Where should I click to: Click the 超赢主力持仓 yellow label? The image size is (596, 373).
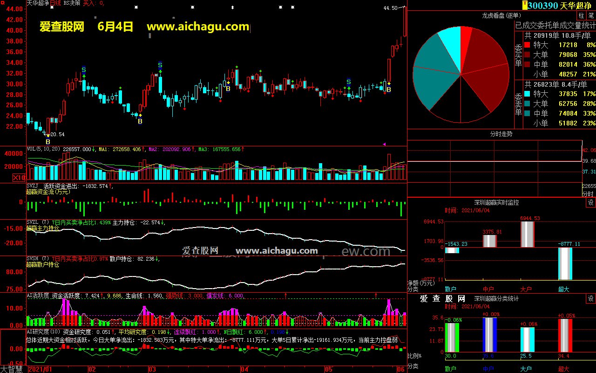pos(43,228)
